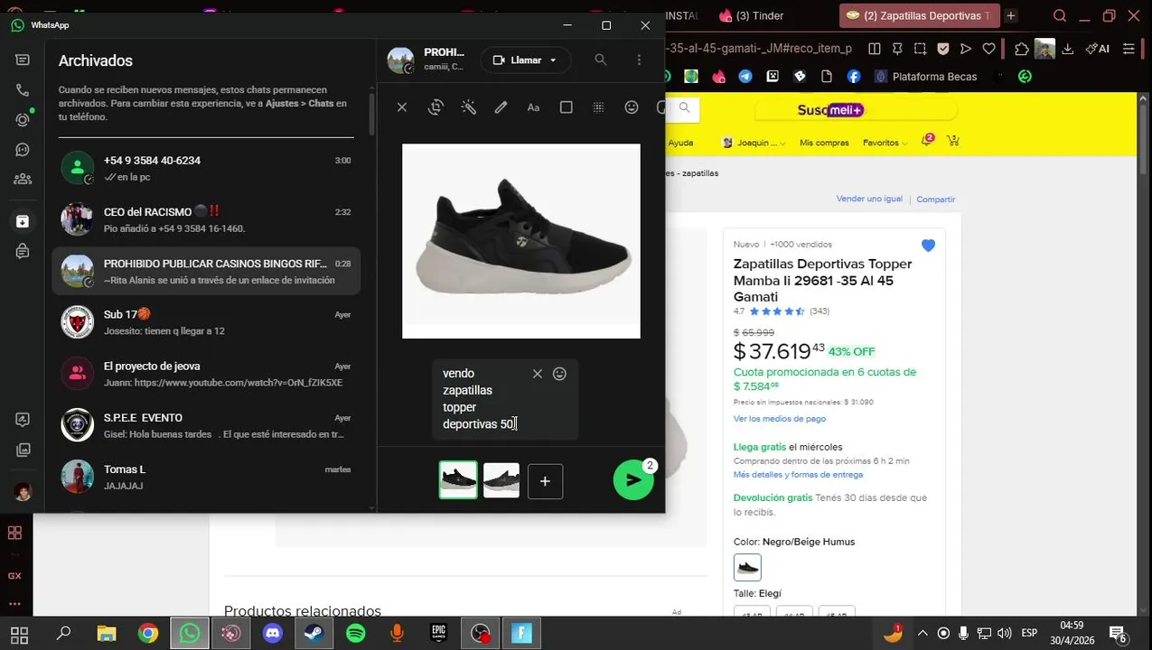Select the pencil draw tool
Screen dimensions: 1152x650
pos(501,107)
